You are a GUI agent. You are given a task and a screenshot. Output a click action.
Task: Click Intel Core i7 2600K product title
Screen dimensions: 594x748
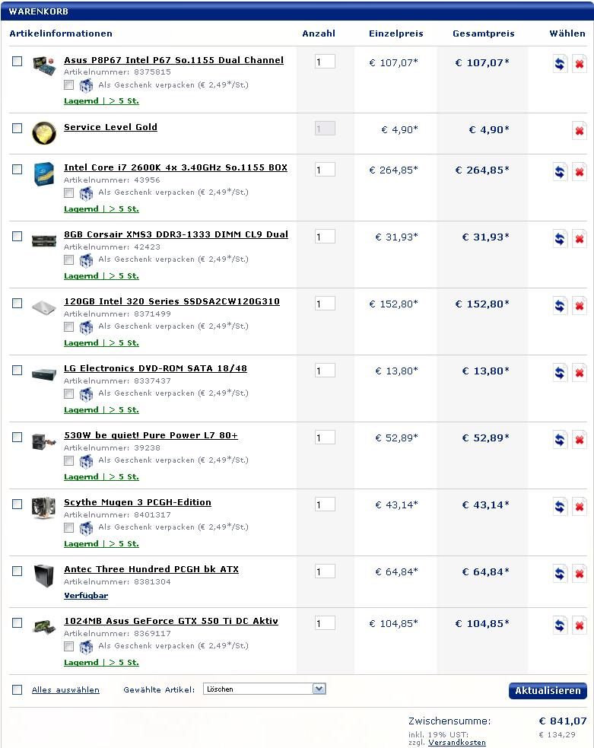point(176,167)
